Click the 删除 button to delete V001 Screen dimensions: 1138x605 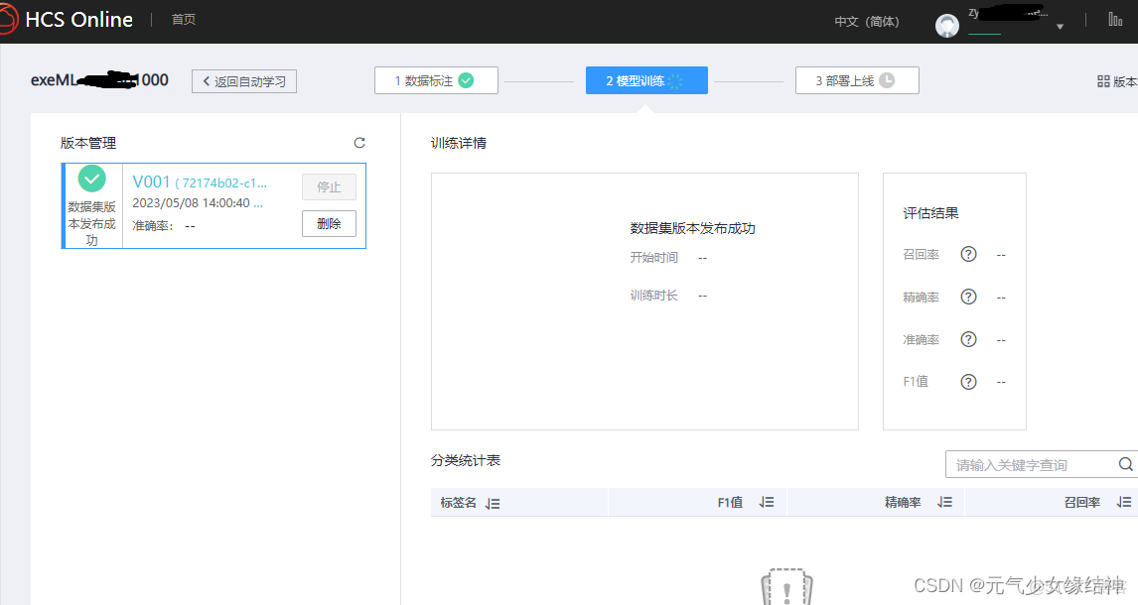(329, 223)
